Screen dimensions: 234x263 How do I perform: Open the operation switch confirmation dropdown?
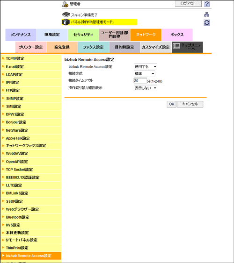pos(145,88)
